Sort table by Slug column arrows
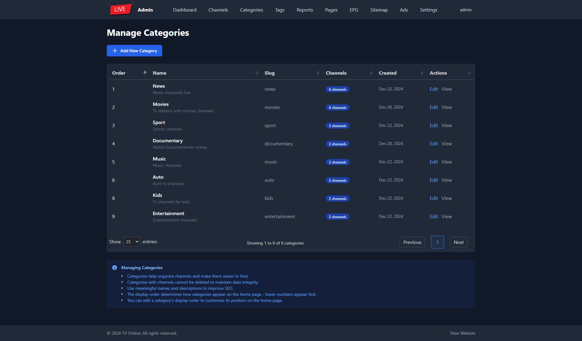Viewport: 582px width, 341px height. click(318, 73)
